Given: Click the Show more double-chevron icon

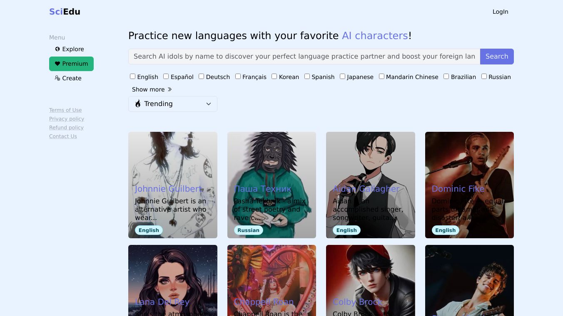Looking at the screenshot, I should (169, 89).
